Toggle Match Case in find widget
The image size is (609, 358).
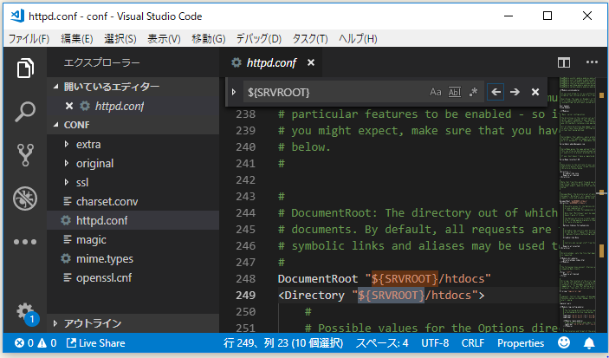coord(436,92)
